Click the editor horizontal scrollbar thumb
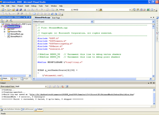The width and height of the screenshot is (159, 115). click(x=86, y=79)
